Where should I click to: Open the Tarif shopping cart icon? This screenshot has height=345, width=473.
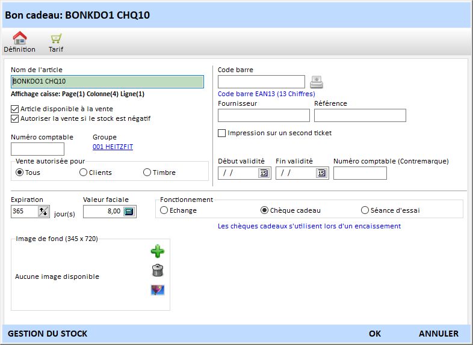point(56,38)
